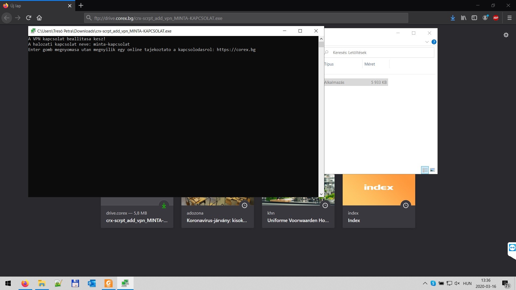Switch Explorer to details view
The image size is (516, 290).
click(x=425, y=170)
